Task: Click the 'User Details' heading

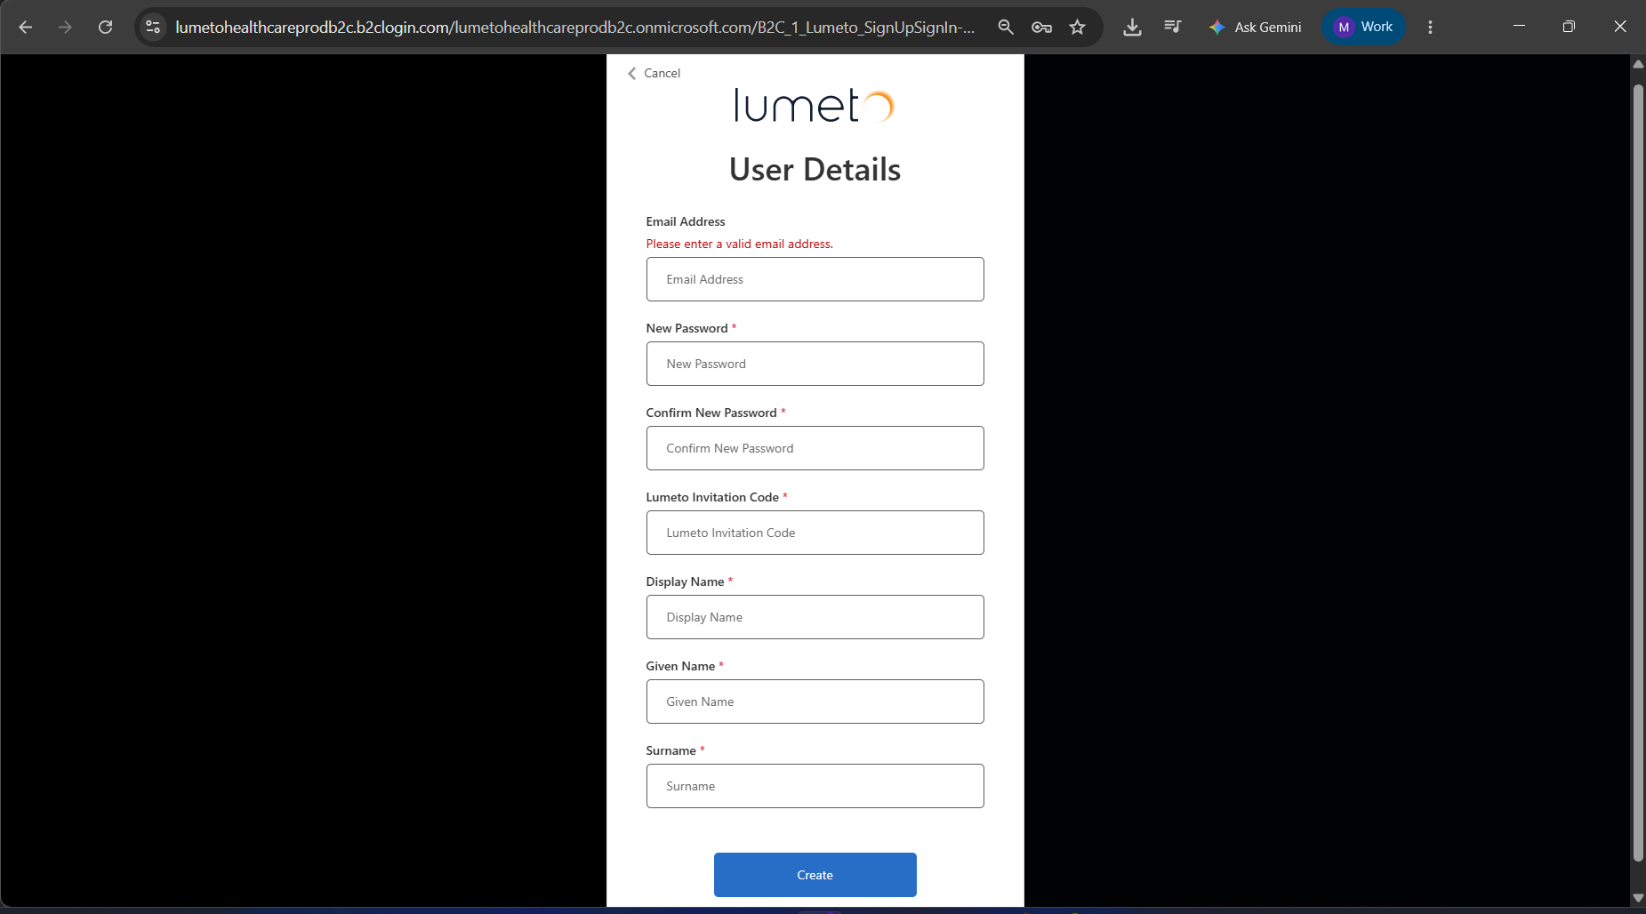Action: point(815,169)
